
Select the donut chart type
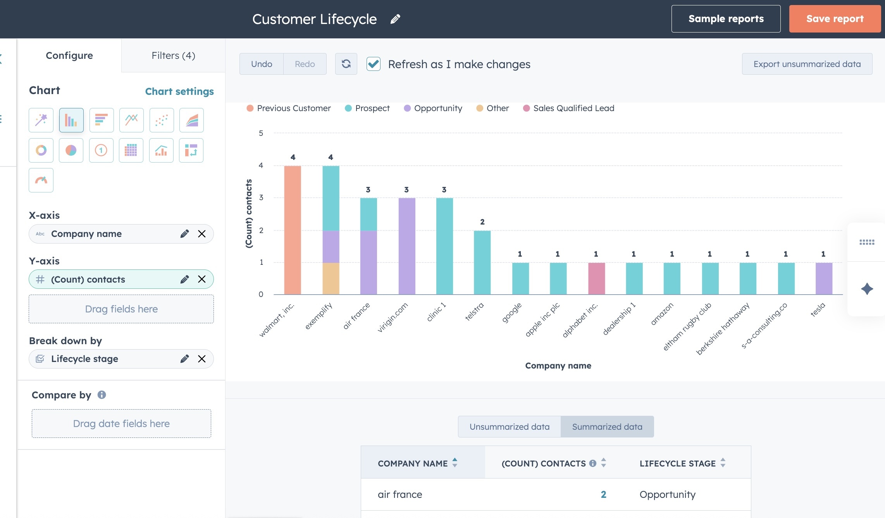pyautogui.click(x=41, y=150)
